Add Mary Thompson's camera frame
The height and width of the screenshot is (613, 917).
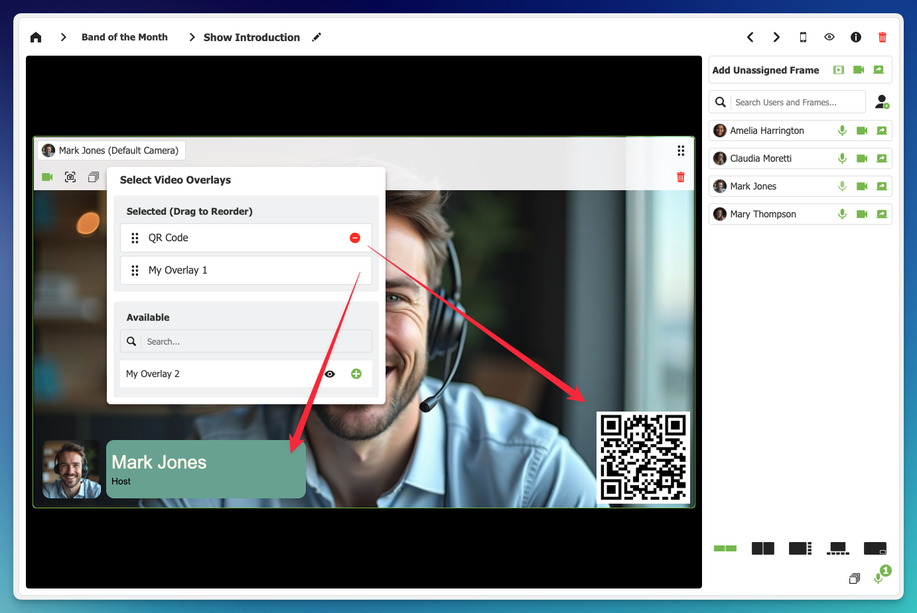pyautogui.click(x=862, y=214)
